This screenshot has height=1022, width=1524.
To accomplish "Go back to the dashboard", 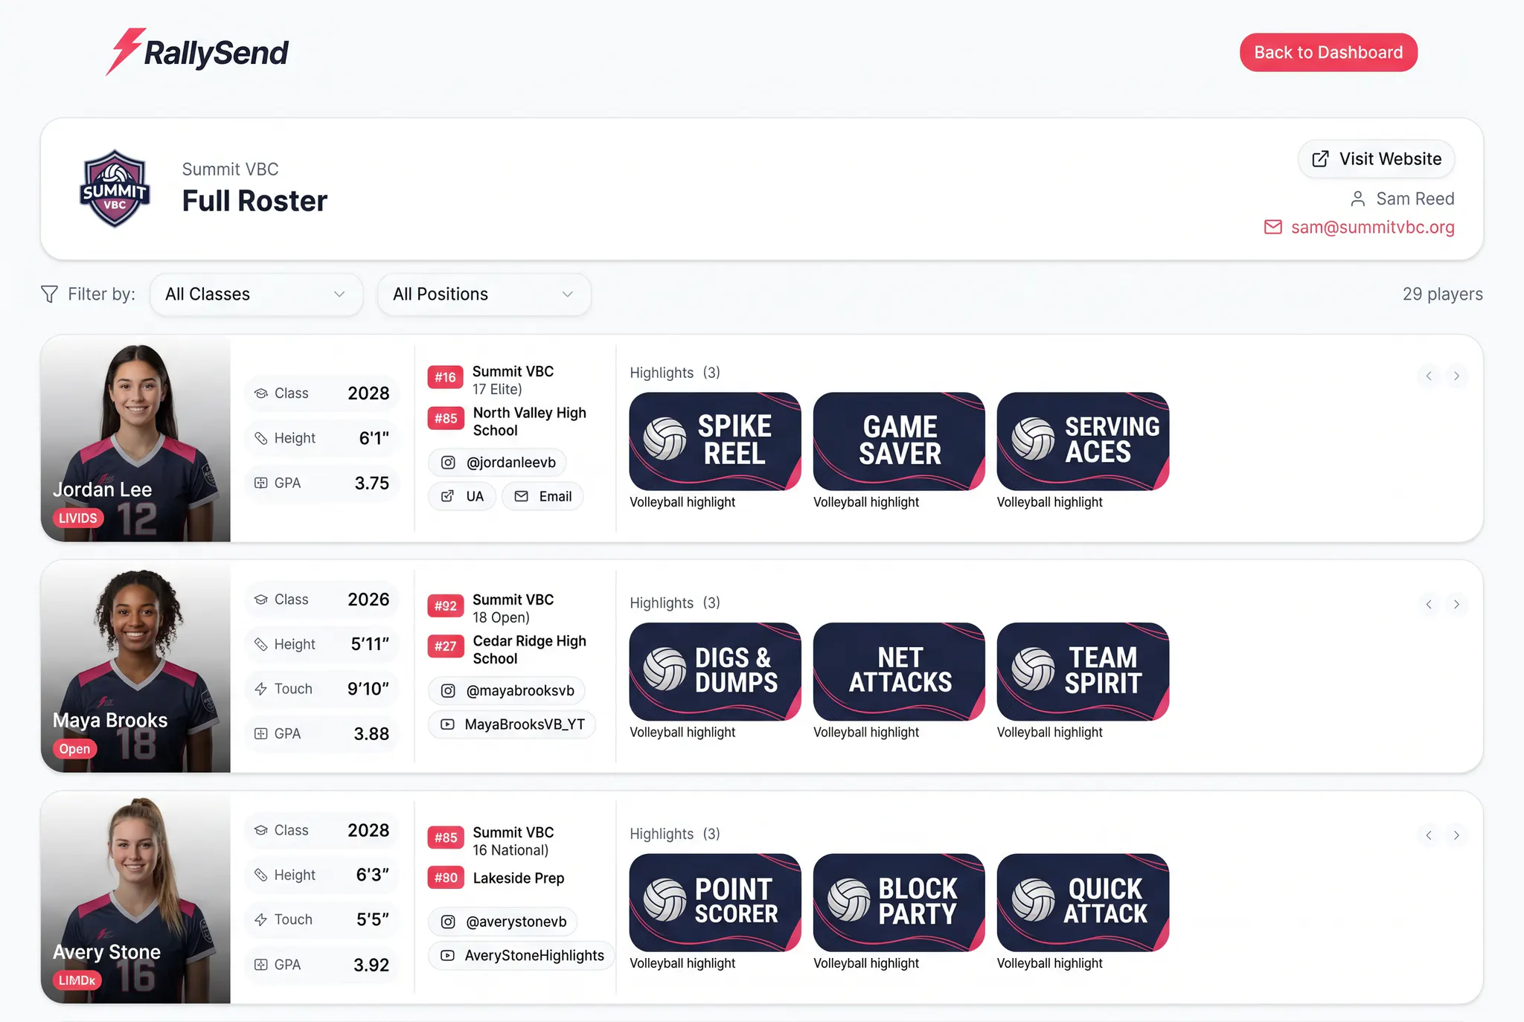I will pos(1328,52).
